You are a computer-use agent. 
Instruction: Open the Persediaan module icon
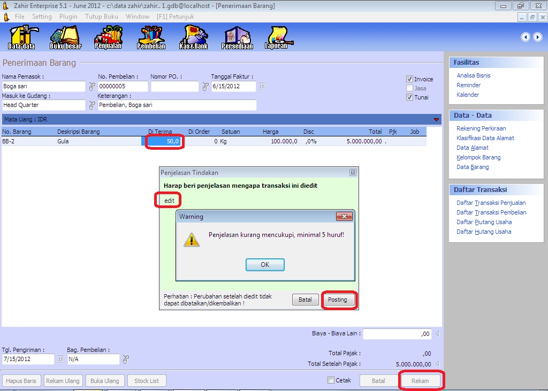tap(237, 37)
